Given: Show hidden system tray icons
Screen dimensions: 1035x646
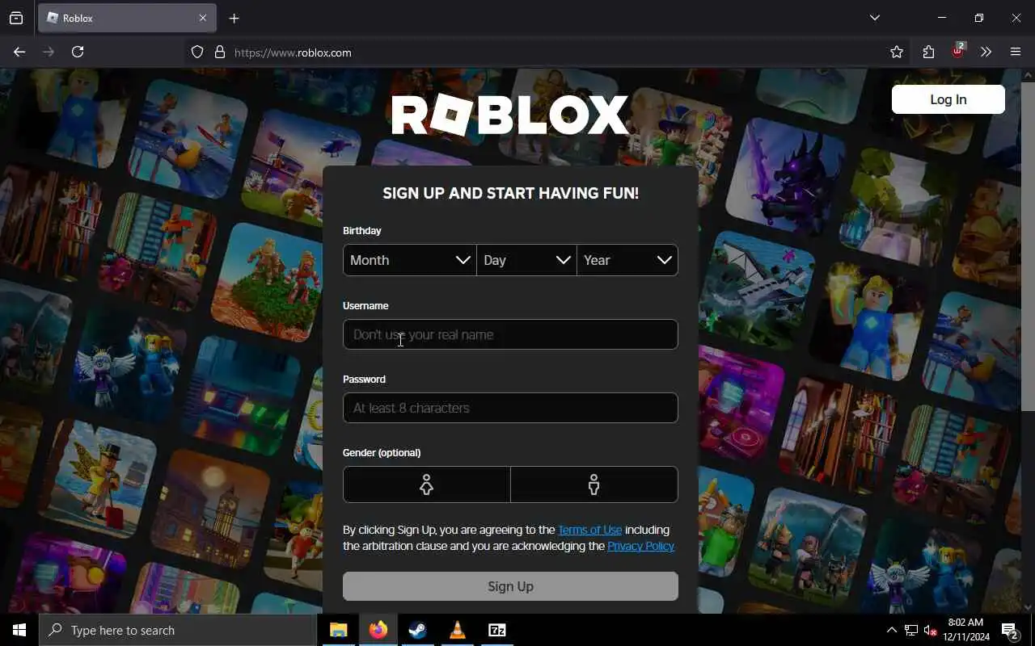Looking at the screenshot, I should tap(891, 630).
